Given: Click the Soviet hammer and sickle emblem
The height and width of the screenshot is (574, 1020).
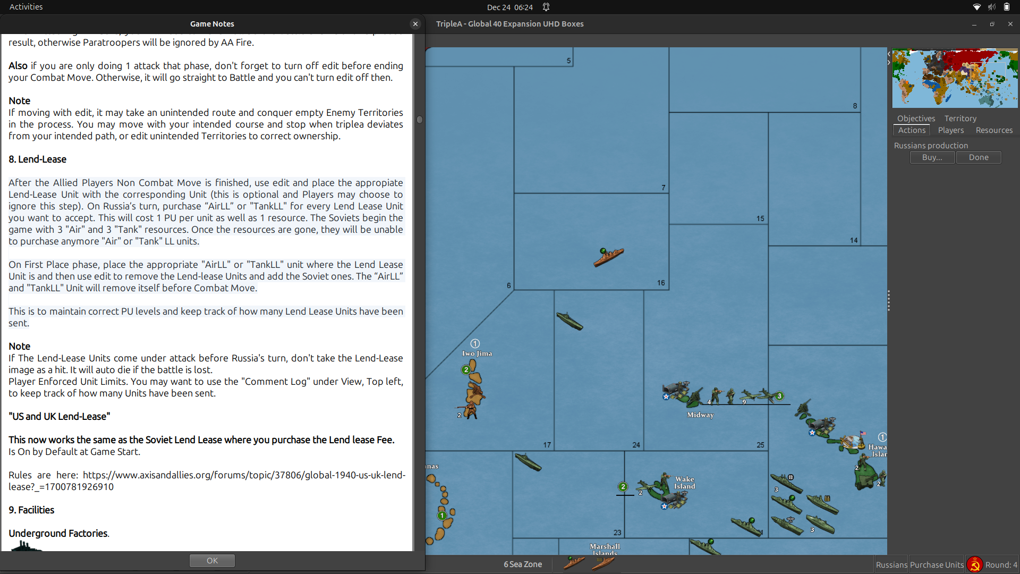Looking at the screenshot, I should [974, 564].
